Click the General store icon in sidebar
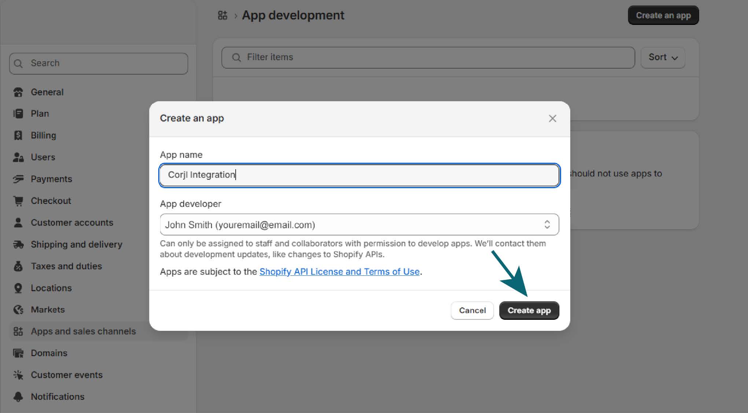This screenshot has width=748, height=413. click(x=18, y=92)
